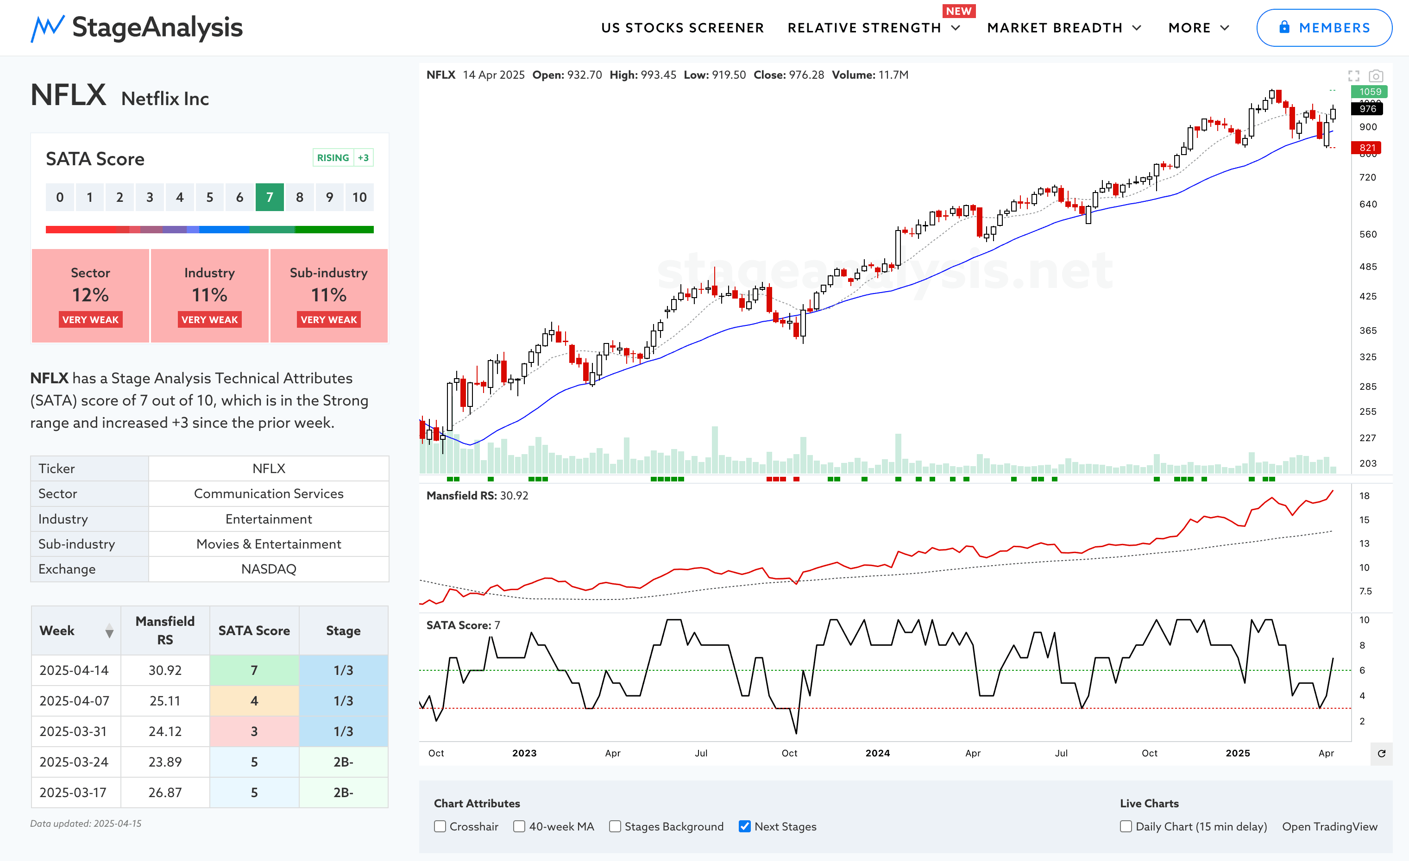Screen dimensions: 1409x861
Task: Enable Stages Background checkbox
Action: click(x=615, y=826)
